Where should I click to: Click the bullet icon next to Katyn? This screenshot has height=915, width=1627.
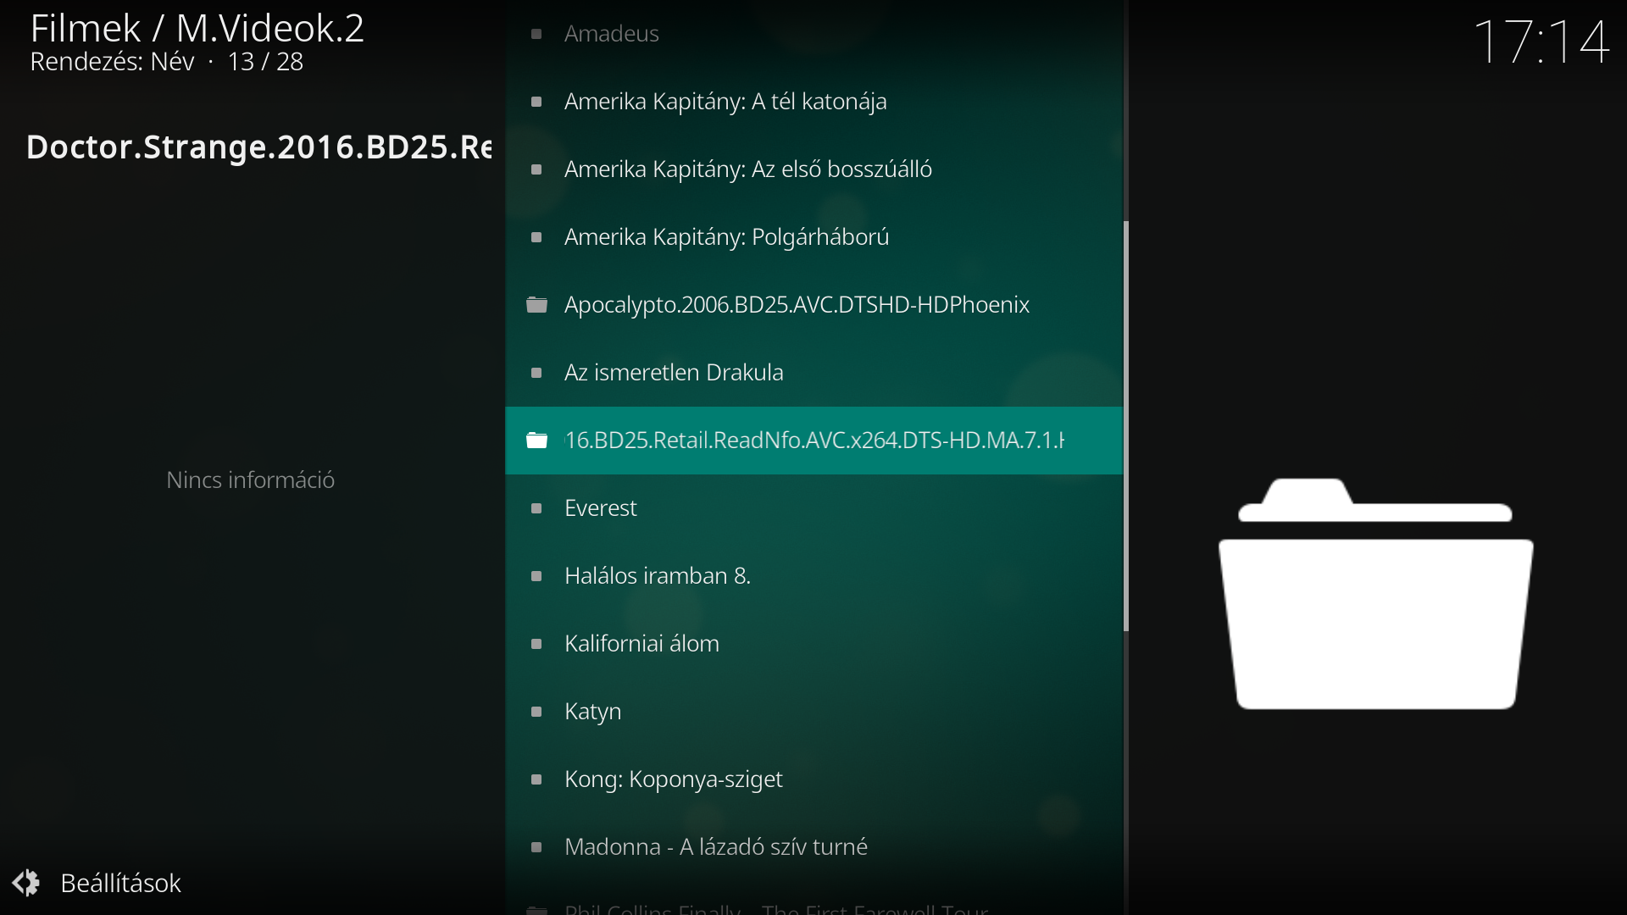tap(536, 712)
